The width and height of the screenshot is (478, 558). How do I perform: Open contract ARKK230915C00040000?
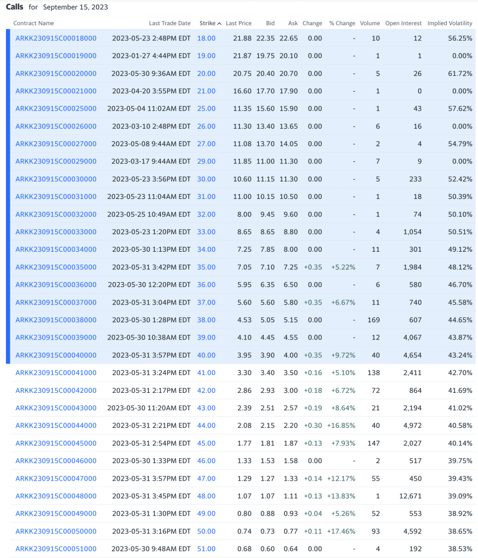[56, 355]
